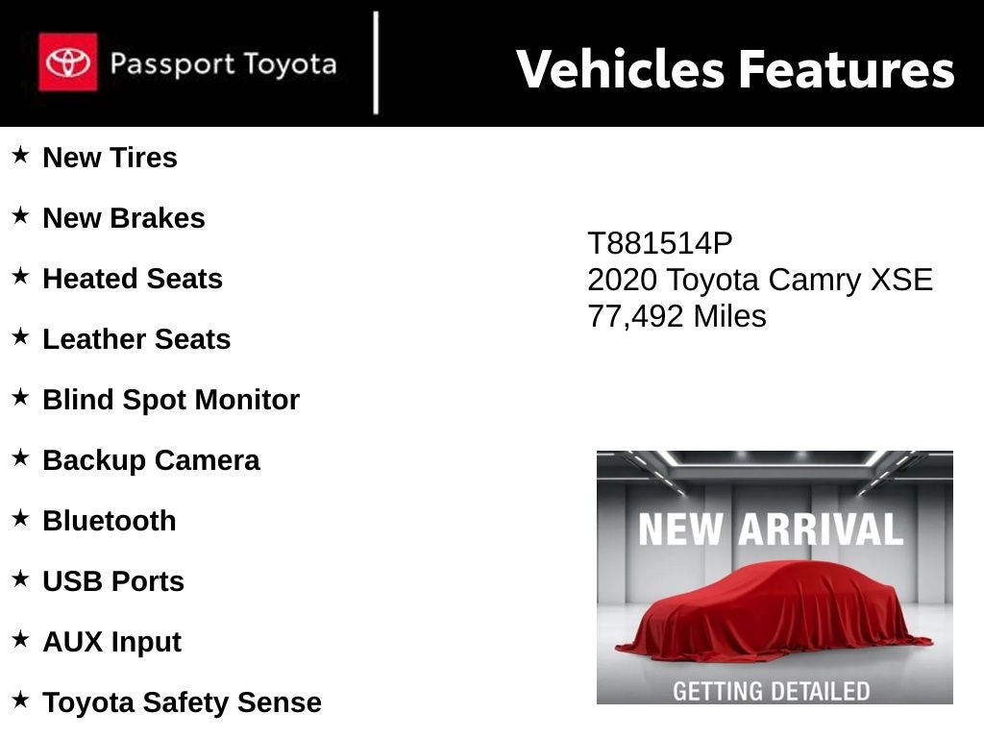Screen dimensions: 984x738
Task: Click the star bullet beside Toyota Safety Sense
Action: 20,700
